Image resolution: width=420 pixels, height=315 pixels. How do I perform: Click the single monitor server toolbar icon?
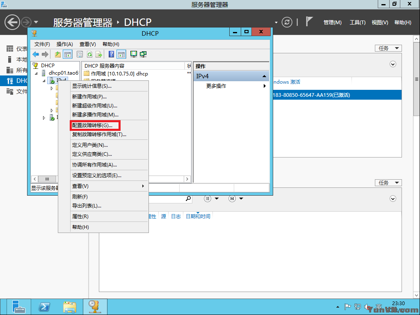coord(133,54)
